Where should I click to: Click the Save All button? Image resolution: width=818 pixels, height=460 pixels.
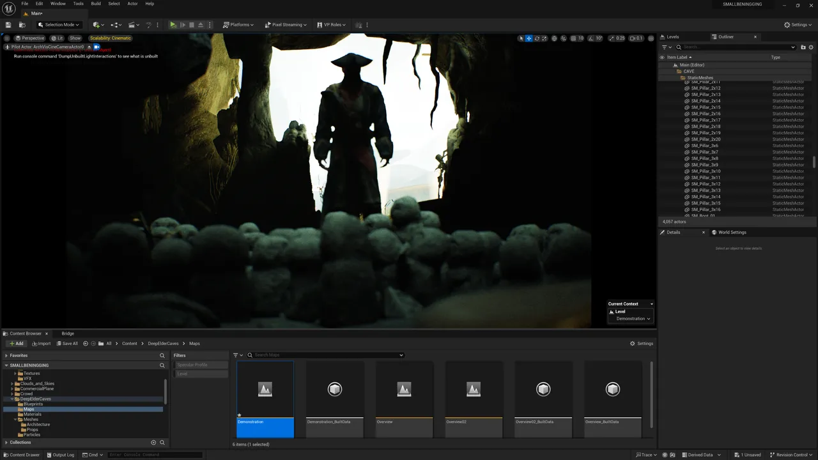(x=67, y=344)
